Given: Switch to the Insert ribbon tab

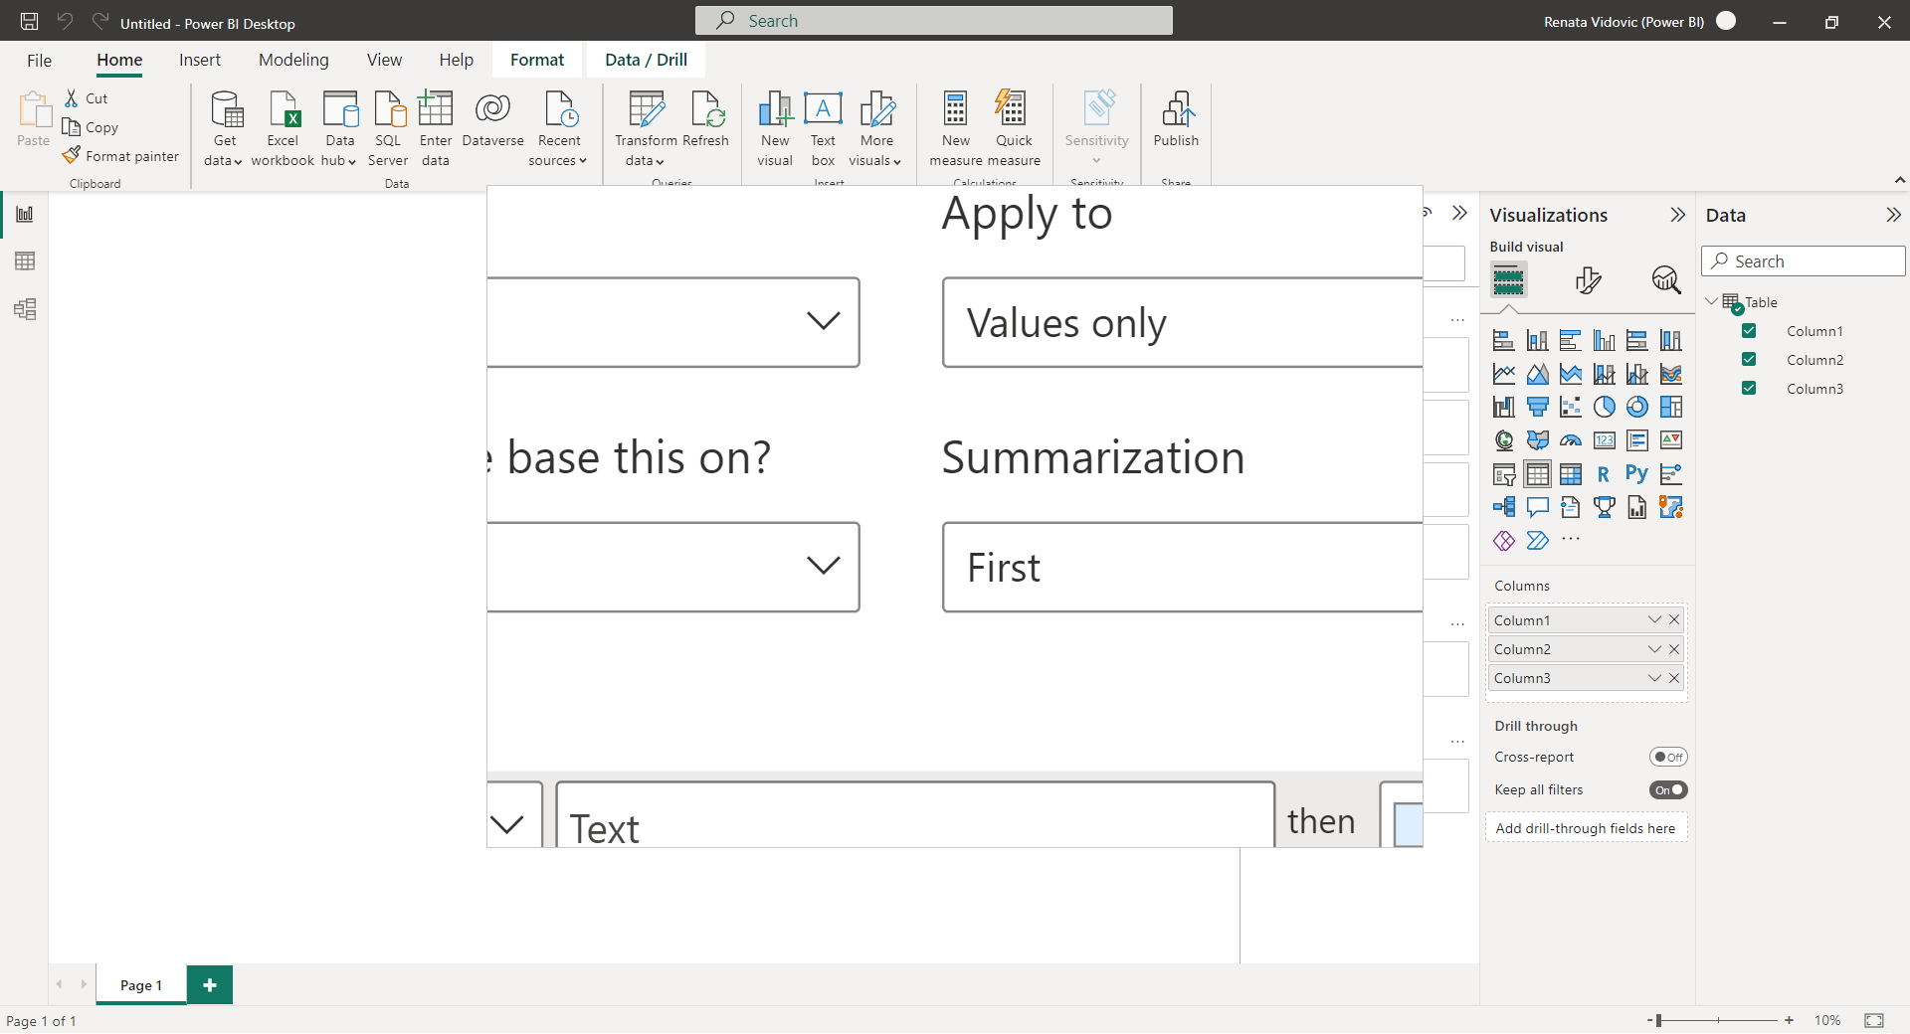Looking at the screenshot, I should (x=200, y=60).
